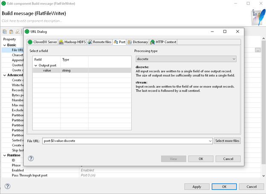Select the Port tab
The width and height of the screenshot is (266, 194).
[120, 42]
